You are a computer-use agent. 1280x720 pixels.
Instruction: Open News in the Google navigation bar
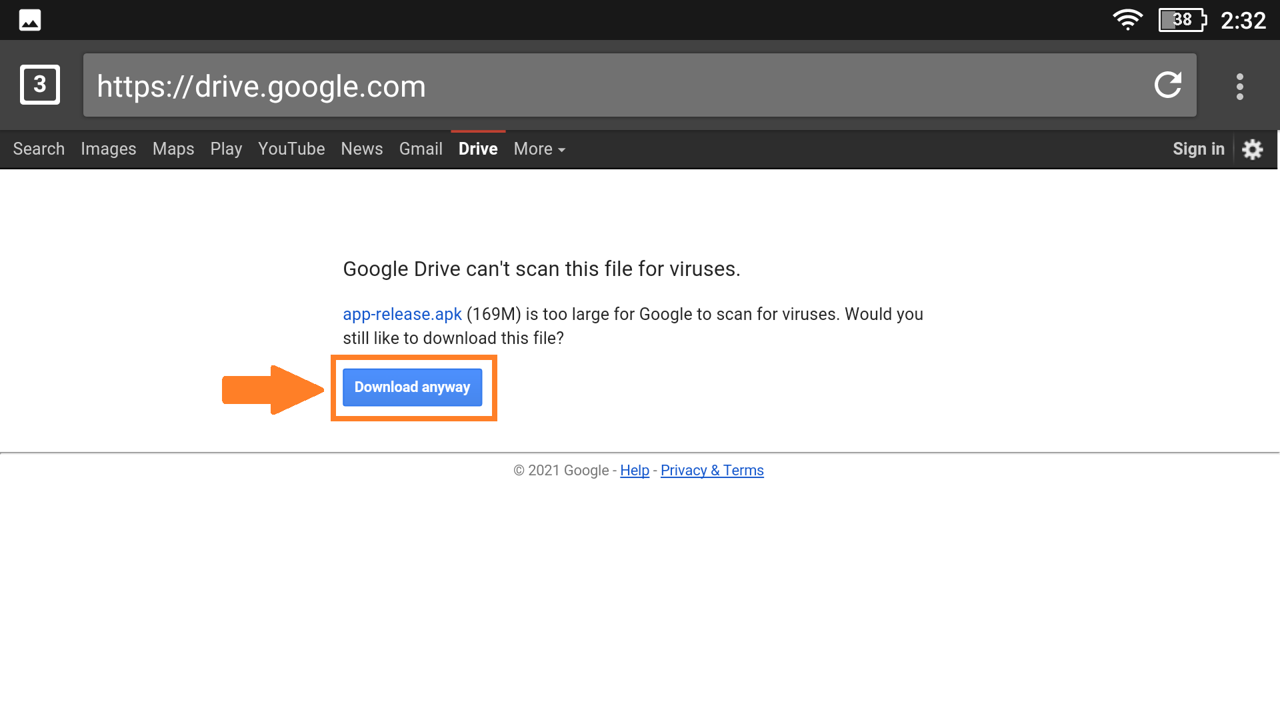point(362,149)
